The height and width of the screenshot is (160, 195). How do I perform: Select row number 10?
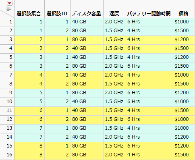pos(7,102)
